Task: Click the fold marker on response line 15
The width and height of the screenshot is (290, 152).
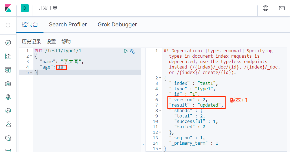Action: pos(160,148)
